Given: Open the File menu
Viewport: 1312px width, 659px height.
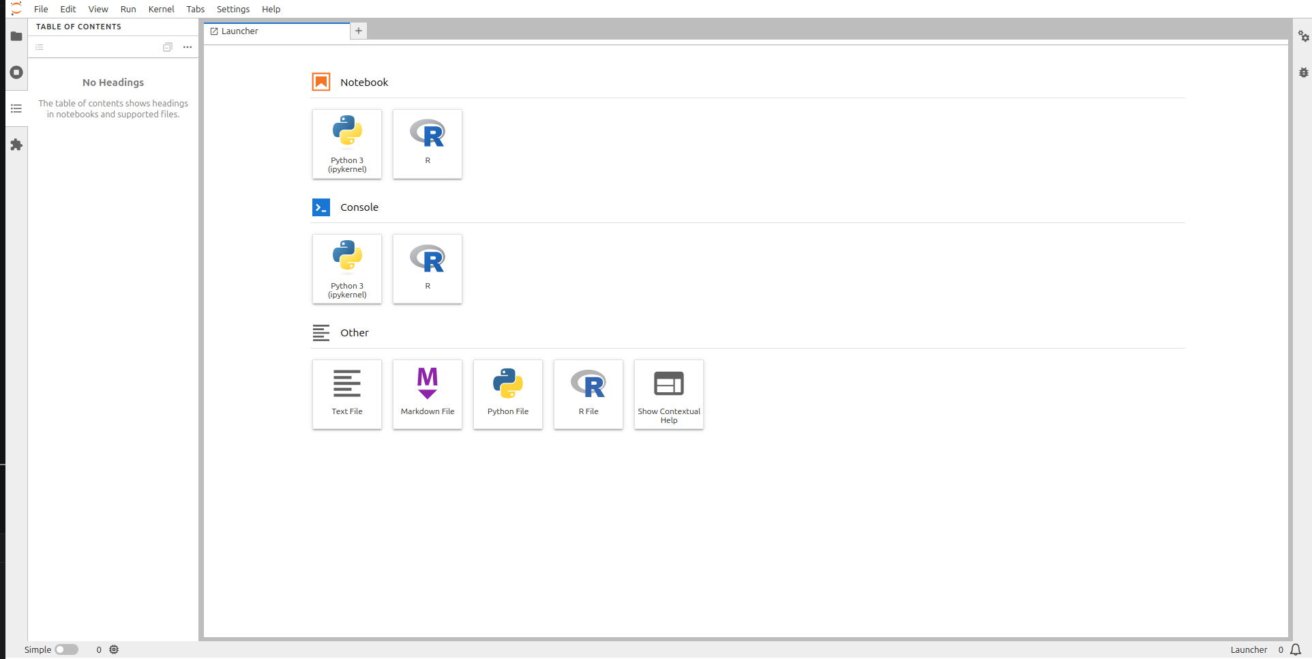Looking at the screenshot, I should pyautogui.click(x=41, y=9).
